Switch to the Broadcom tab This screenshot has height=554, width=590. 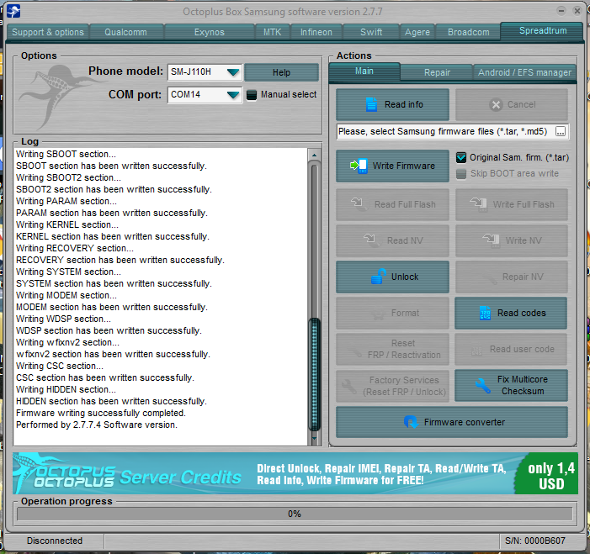tap(469, 32)
